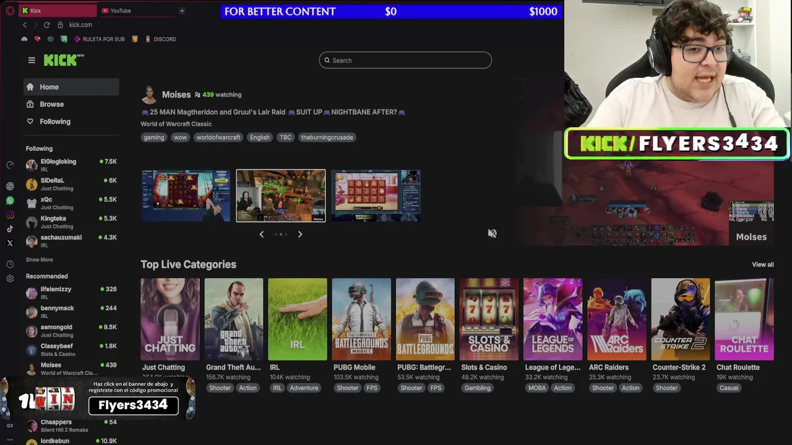Click the Kick search field

(405, 61)
